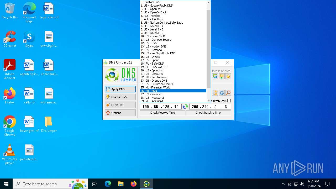Choose '2. US - OpenDNS' entry
Viewport: 336px width, 189px height.
tap(173, 9)
